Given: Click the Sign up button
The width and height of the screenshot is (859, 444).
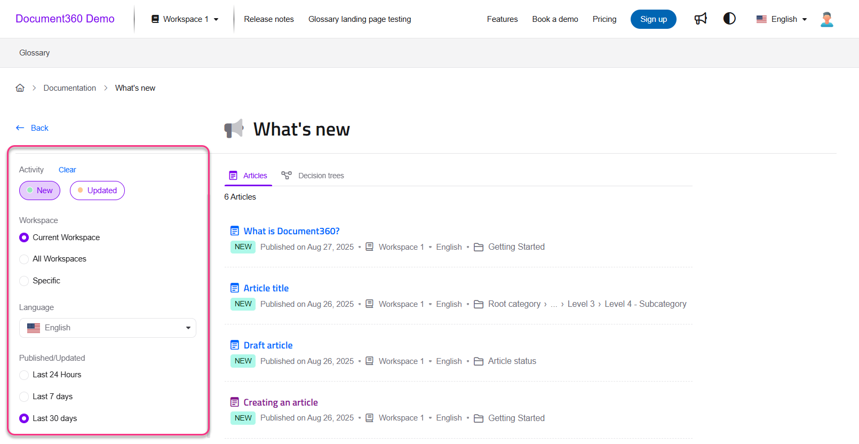Looking at the screenshot, I should click(654, 19).
